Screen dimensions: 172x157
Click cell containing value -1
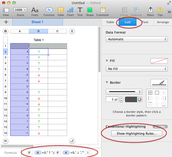[x=20, y=133]
